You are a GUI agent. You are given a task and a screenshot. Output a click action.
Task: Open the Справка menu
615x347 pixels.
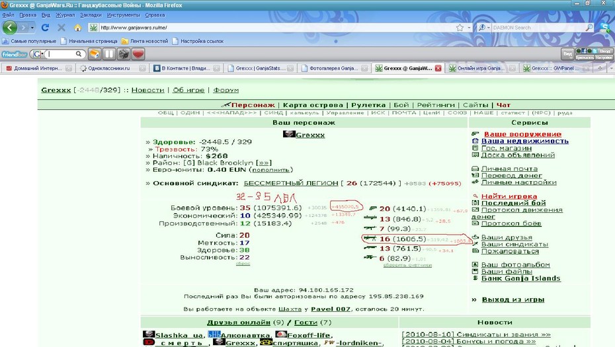click(x=155, y=15)
